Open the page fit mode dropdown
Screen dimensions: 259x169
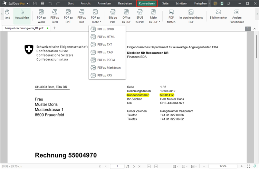194,166
